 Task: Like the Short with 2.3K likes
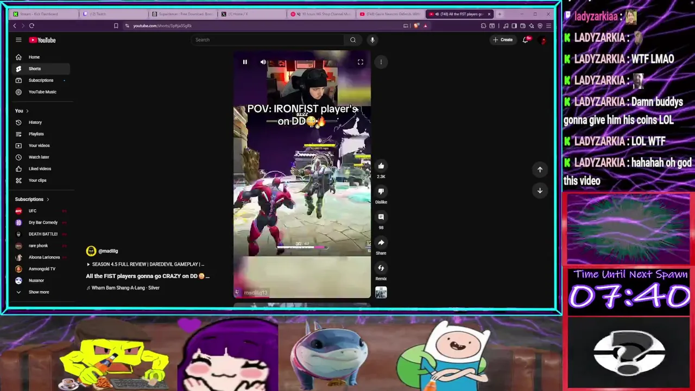point(381,166)
